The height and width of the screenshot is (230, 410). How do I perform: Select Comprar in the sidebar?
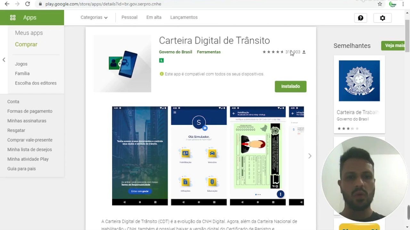coord(26,44)
